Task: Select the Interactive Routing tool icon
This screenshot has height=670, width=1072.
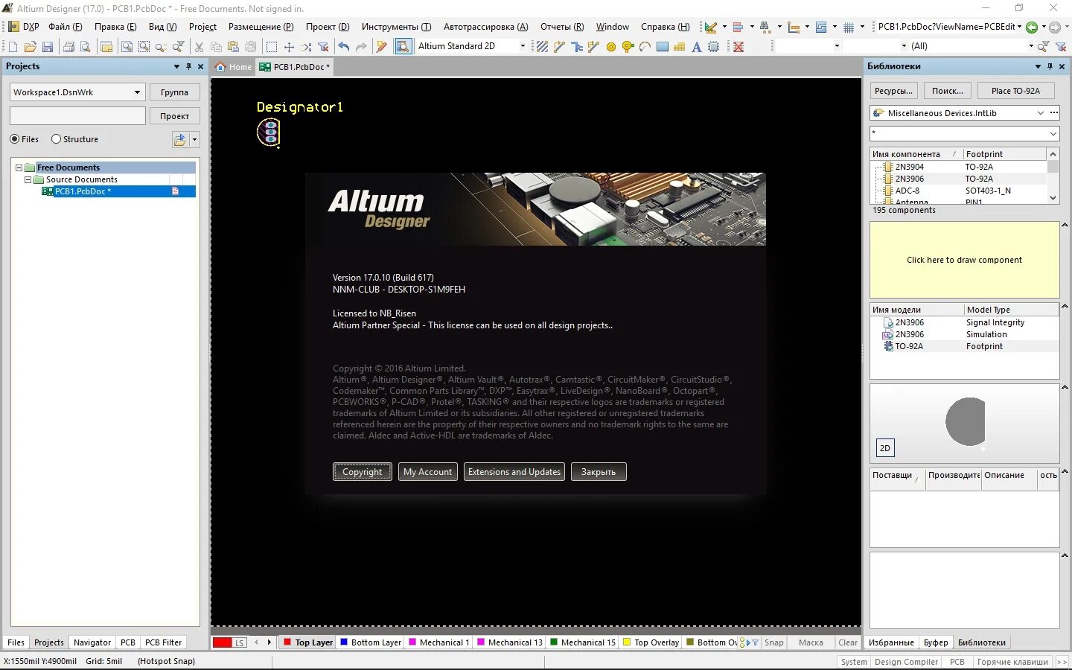Action: point(560,47)
